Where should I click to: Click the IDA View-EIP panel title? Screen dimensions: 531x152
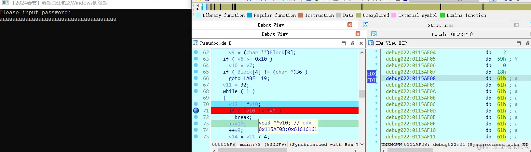tap(391, 43)
